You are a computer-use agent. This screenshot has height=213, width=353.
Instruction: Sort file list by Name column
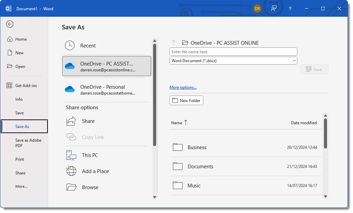pyautogui.click(x=177, y=123)
